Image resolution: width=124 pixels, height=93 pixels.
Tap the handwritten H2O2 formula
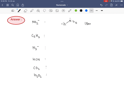pos(38,75)
